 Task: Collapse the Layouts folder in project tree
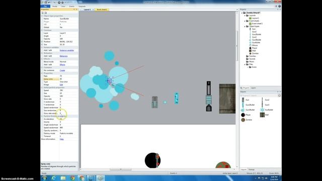click(x=245, y=16)
